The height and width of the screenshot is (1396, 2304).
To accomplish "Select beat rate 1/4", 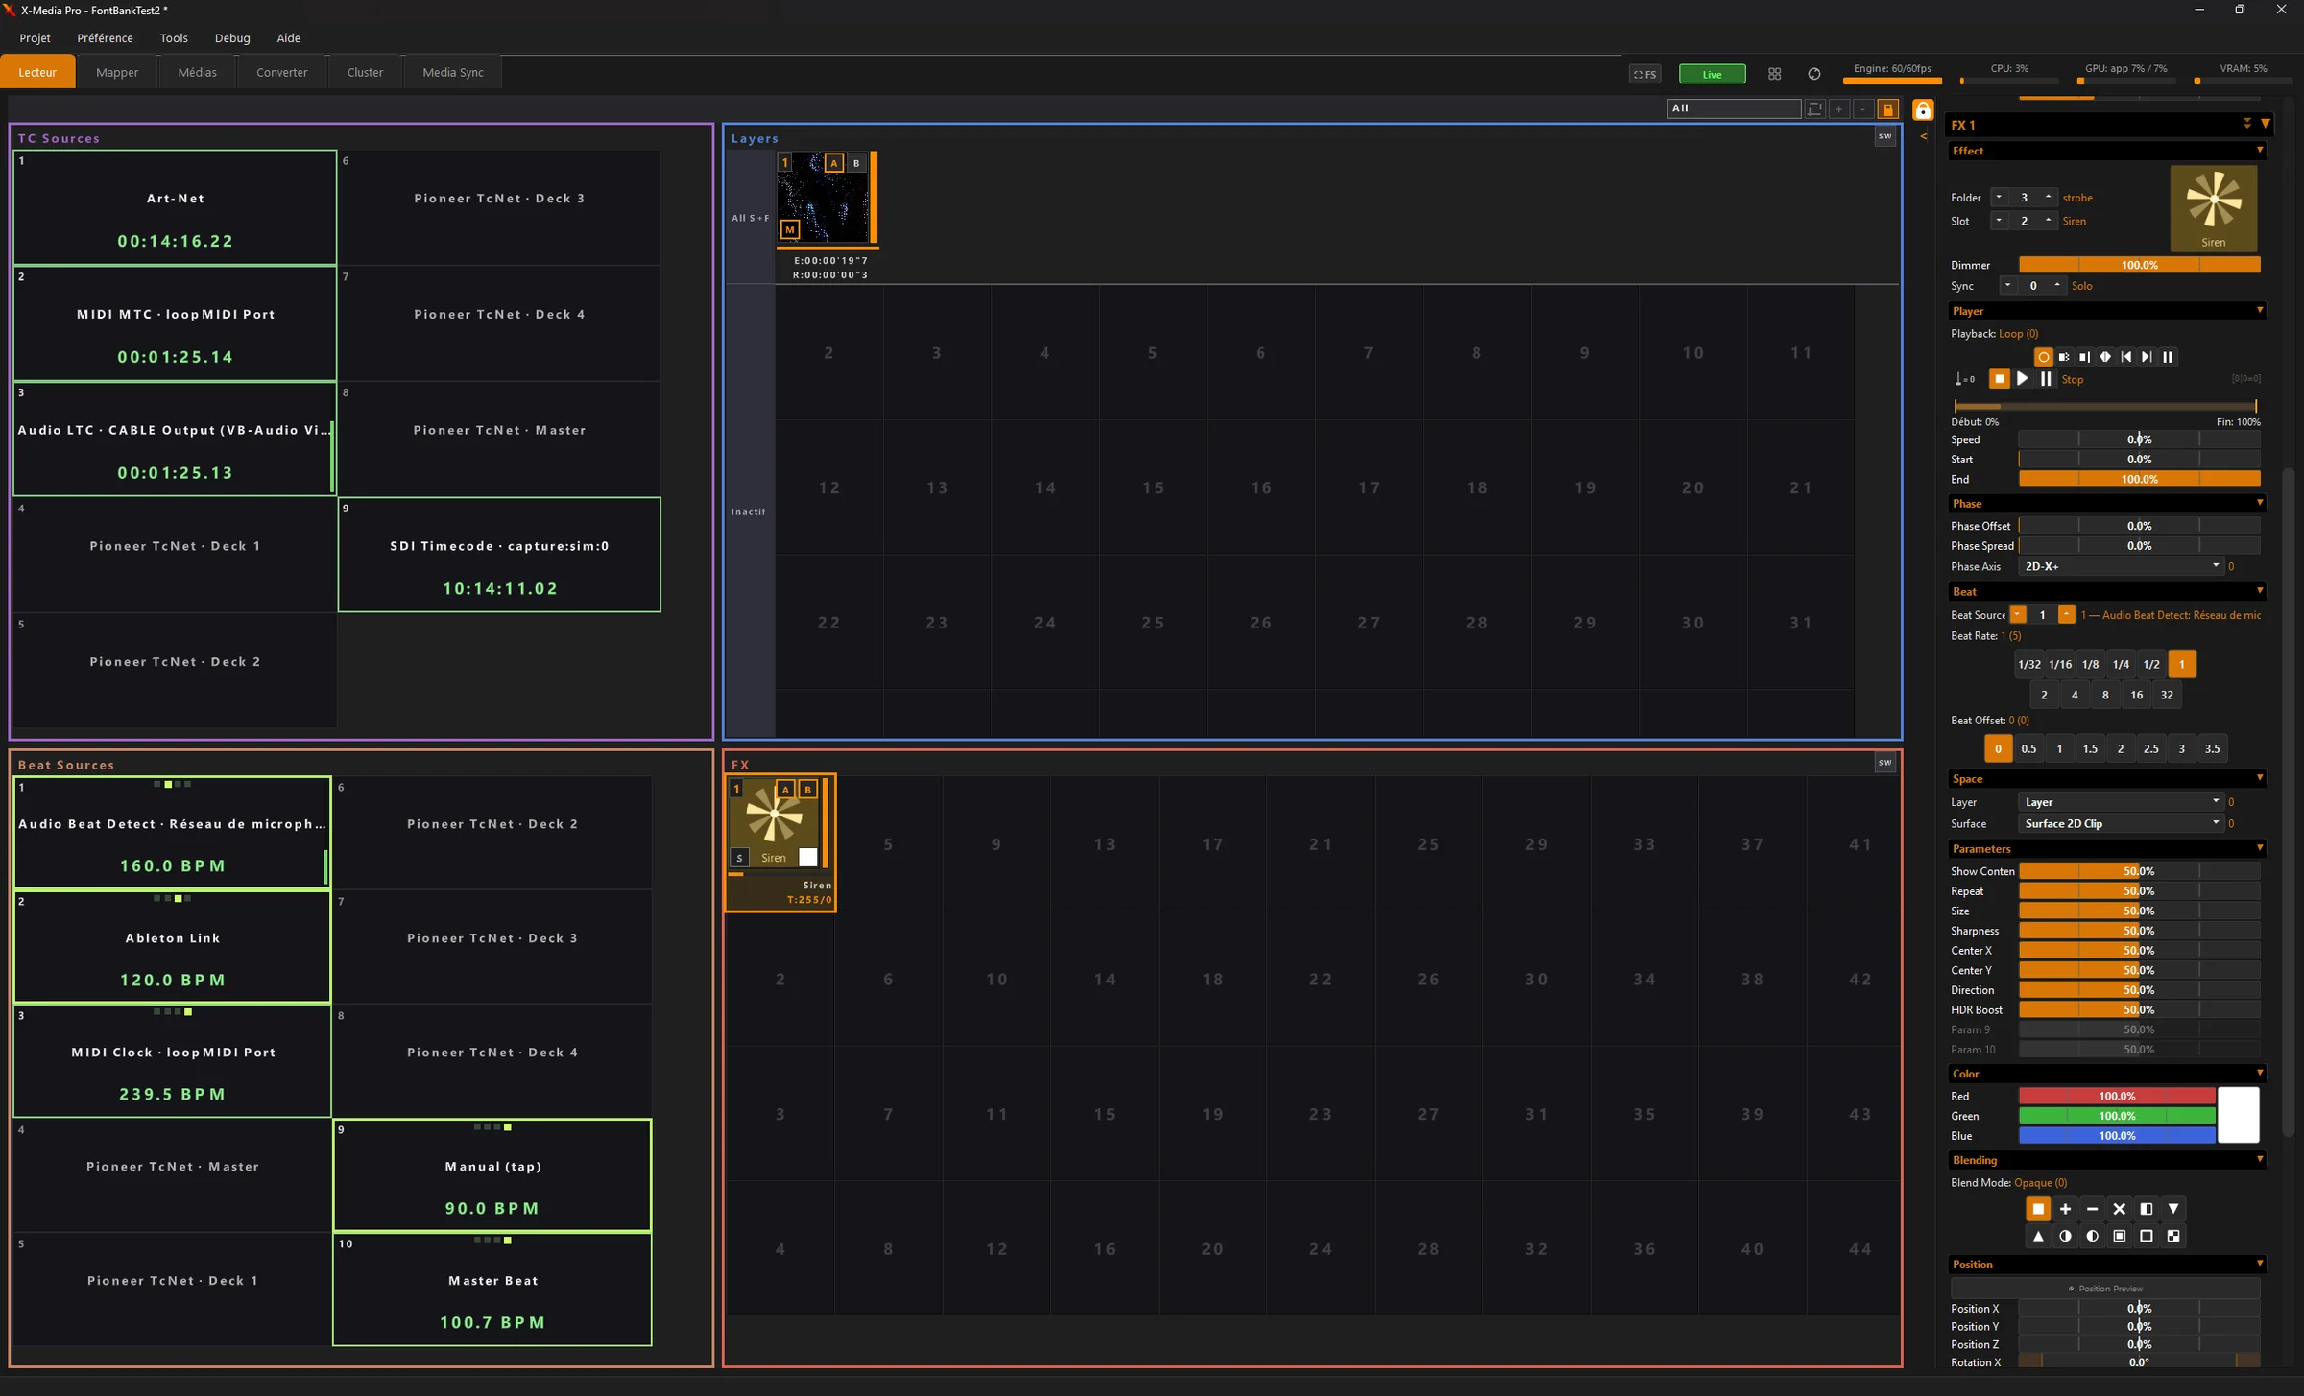I will [x=2120, y=664].
